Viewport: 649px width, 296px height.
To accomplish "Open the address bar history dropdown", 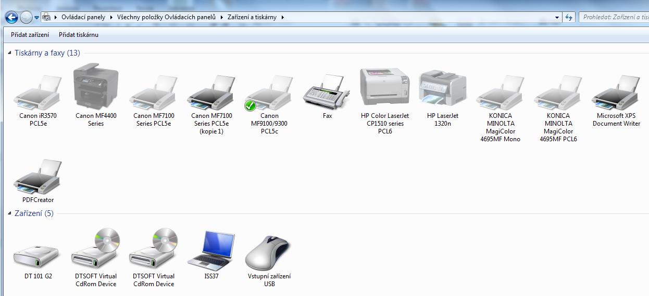I will tap(557, 17).
